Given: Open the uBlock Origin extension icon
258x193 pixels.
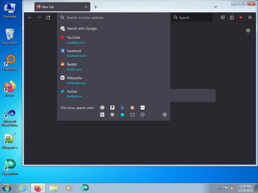Looking at the screenshot, I should coord(241,17).
